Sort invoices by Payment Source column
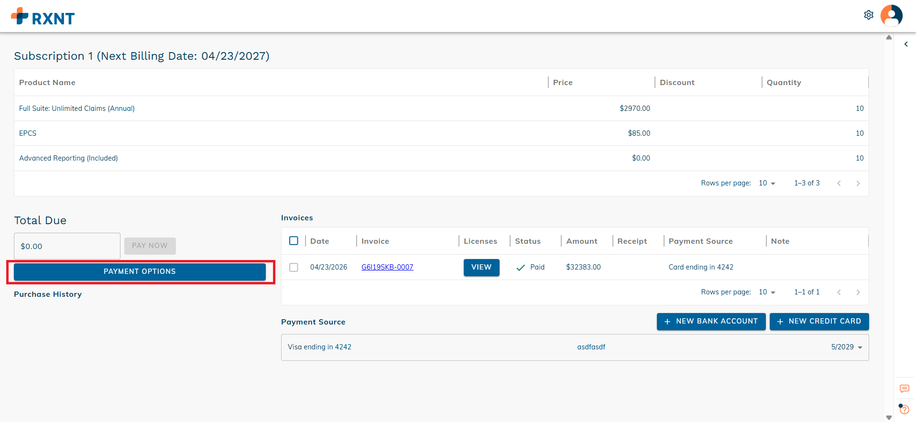The width and height of the screenshot is (916, 422). (701, 241)
